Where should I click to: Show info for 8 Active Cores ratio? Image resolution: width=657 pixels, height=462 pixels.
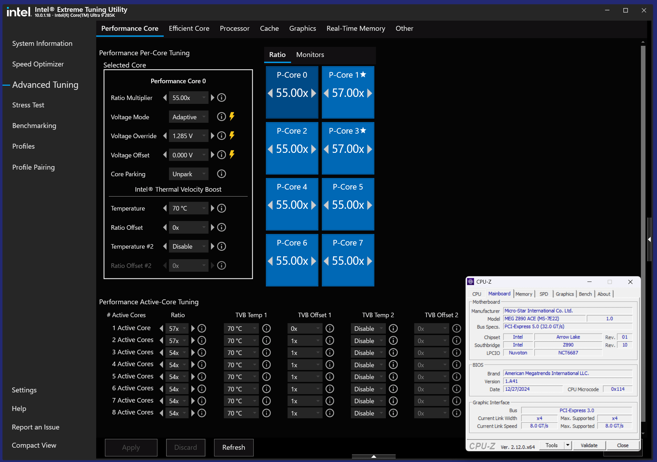tap(202, 413)
